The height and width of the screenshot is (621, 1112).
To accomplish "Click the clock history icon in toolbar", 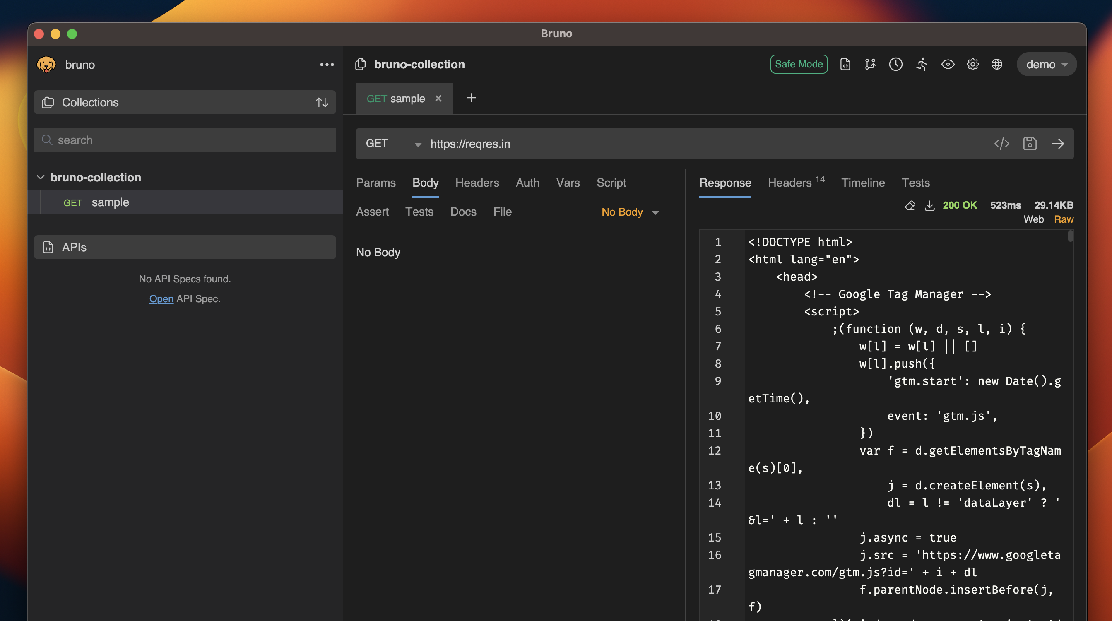I will pyautogui.click(x=896, y=64).
